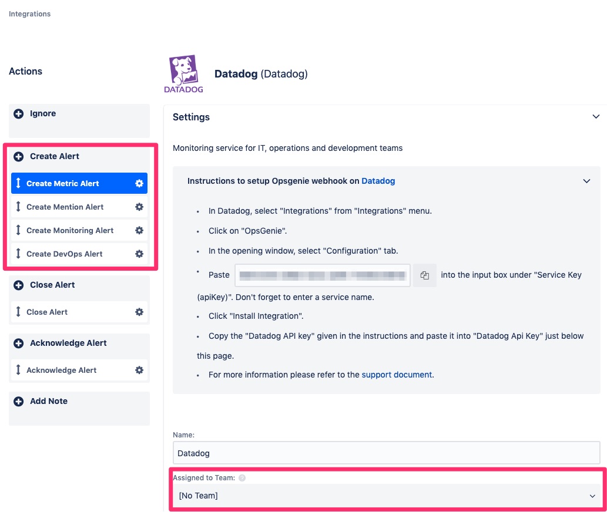Open gear settings for Create Mention Alert
Image resolution: width=607 pixels, height=512 pixels.
point(139,207)
